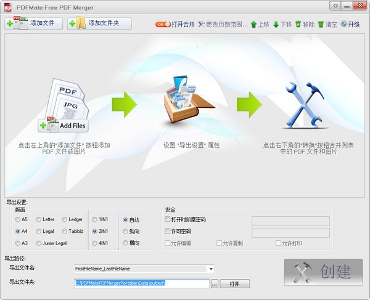Open the 导出文件名 dropdown list
The width and height of the screenshot is (370, 300).
(211, 269)
